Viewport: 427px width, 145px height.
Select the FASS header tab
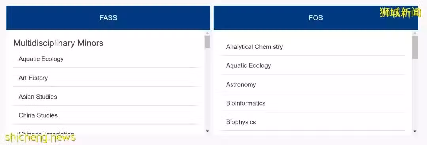[108, 18]
